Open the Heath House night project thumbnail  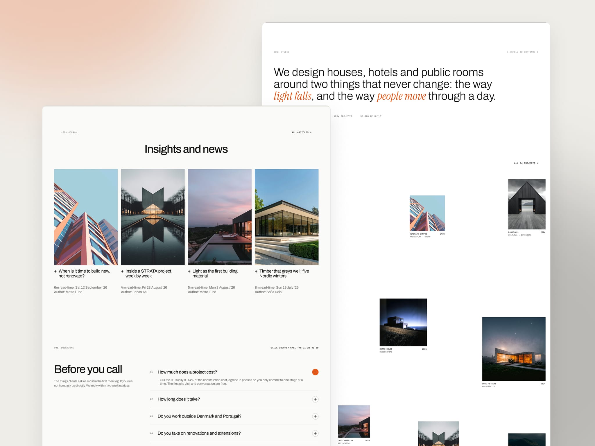(x=403, y=322)
